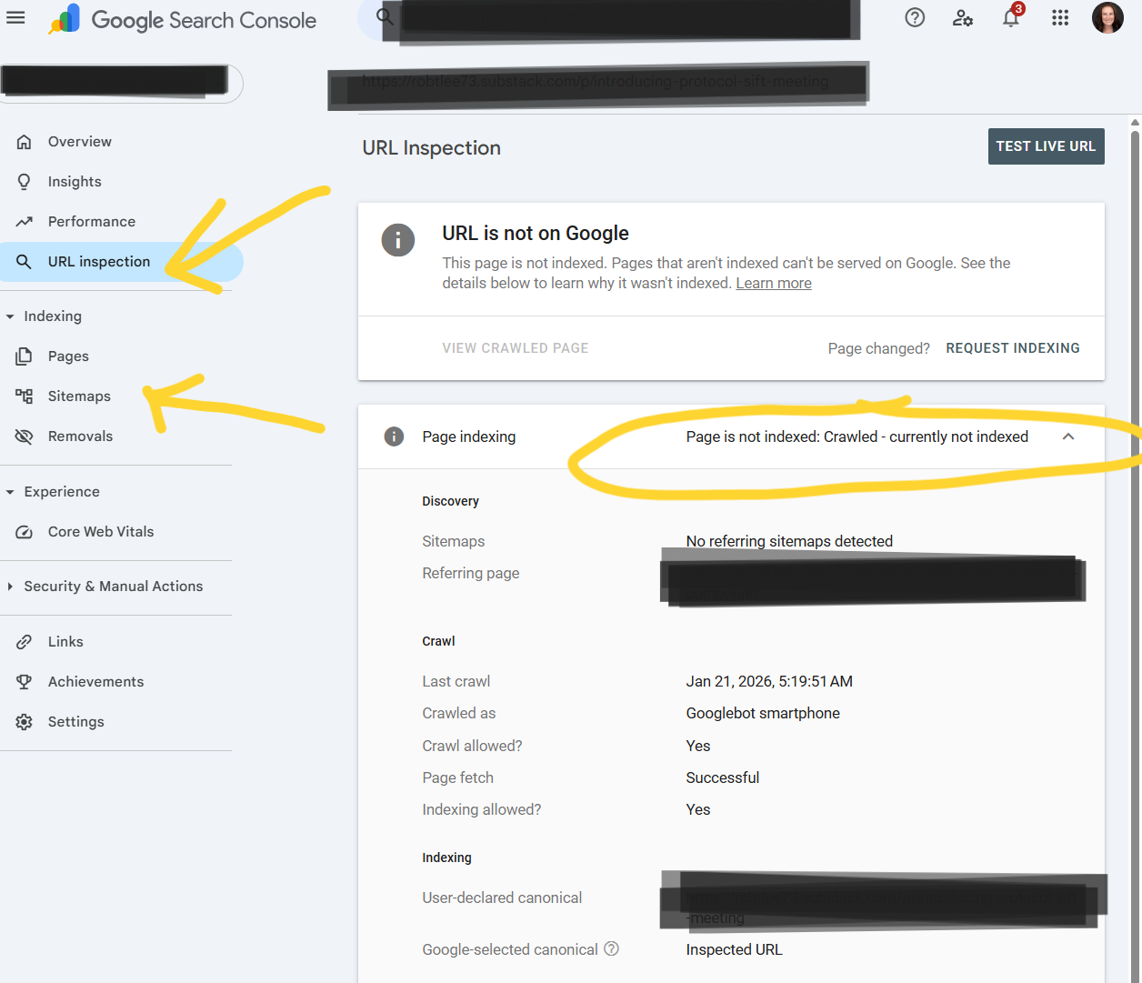Click the Core Web Vitals gauge icon
The width and height of the screenshot is (1142, 983).
point(25,532)
